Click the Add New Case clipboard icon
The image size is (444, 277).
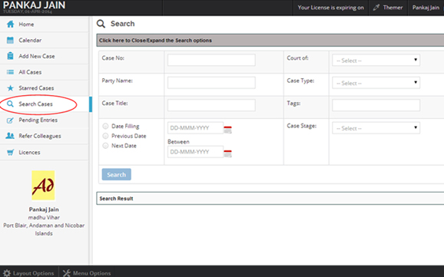pos(10,56)
